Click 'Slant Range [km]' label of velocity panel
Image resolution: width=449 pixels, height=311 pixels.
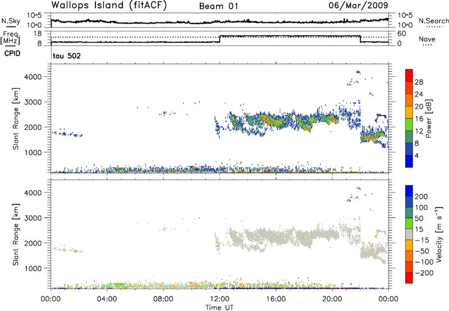(x=16, y=234)
